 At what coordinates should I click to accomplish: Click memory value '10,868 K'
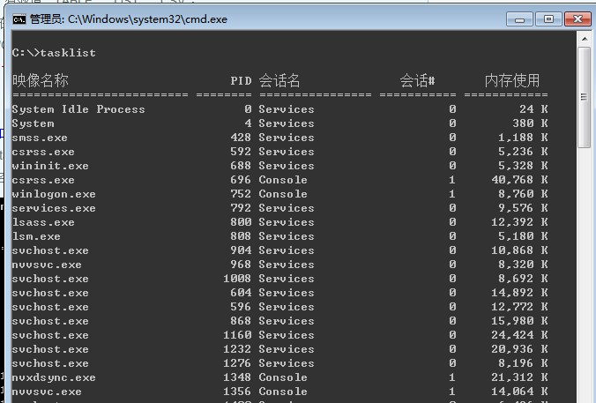tap(519, 250)
